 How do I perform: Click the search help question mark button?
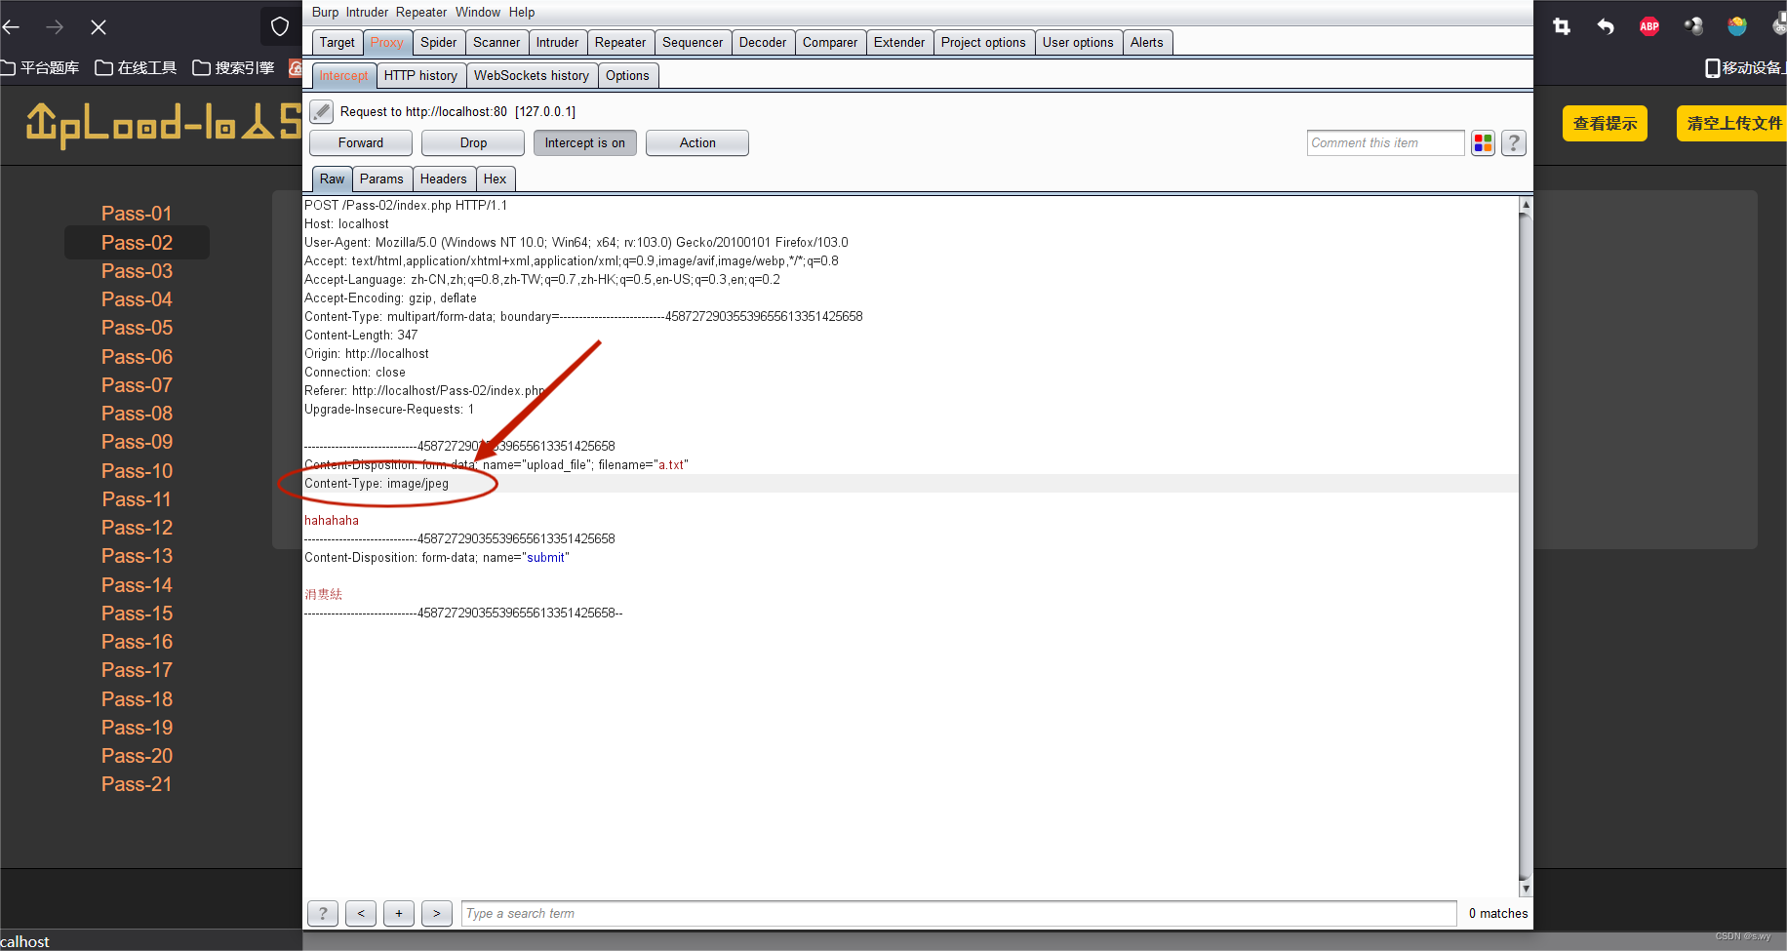[x=323, y=913]
